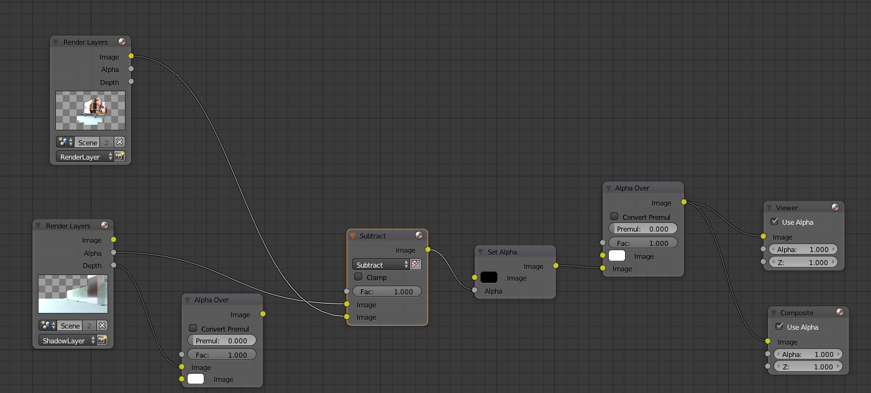The width and height of the screenshot is (871, 393).
Task: Click Alpha output socket of ShadowLayer Render Layers node
Action: coord(113,253)
